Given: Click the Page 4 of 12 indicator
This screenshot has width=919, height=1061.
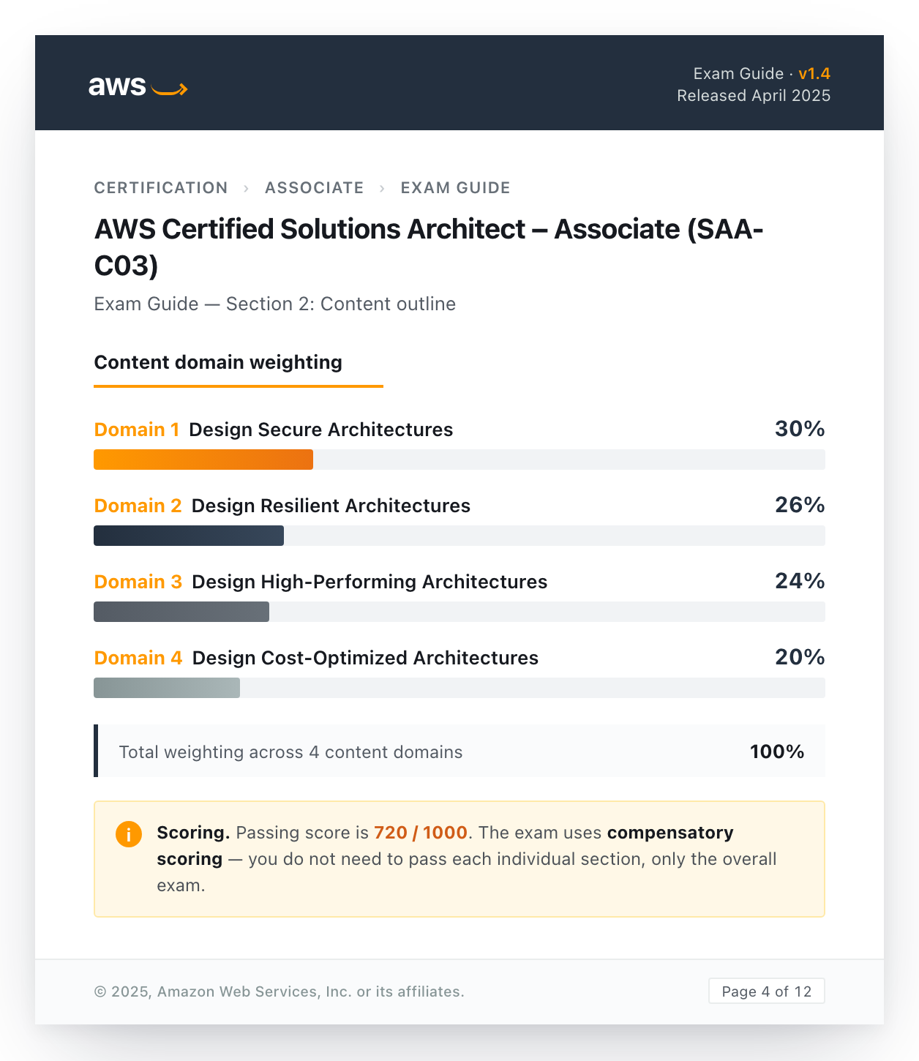Looking at the screenshot, I should [766, 991].
